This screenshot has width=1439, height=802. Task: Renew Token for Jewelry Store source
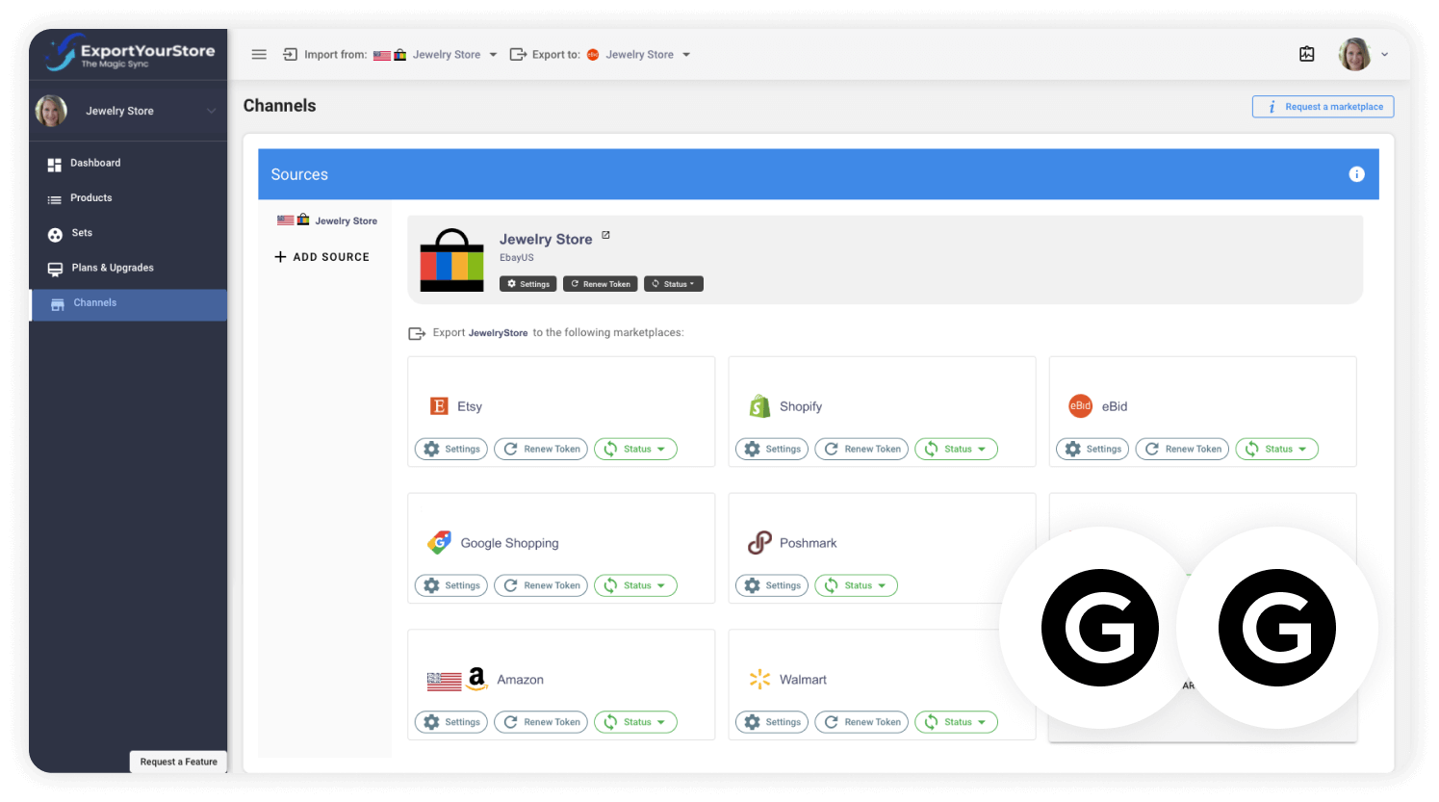tap(601, 284)
